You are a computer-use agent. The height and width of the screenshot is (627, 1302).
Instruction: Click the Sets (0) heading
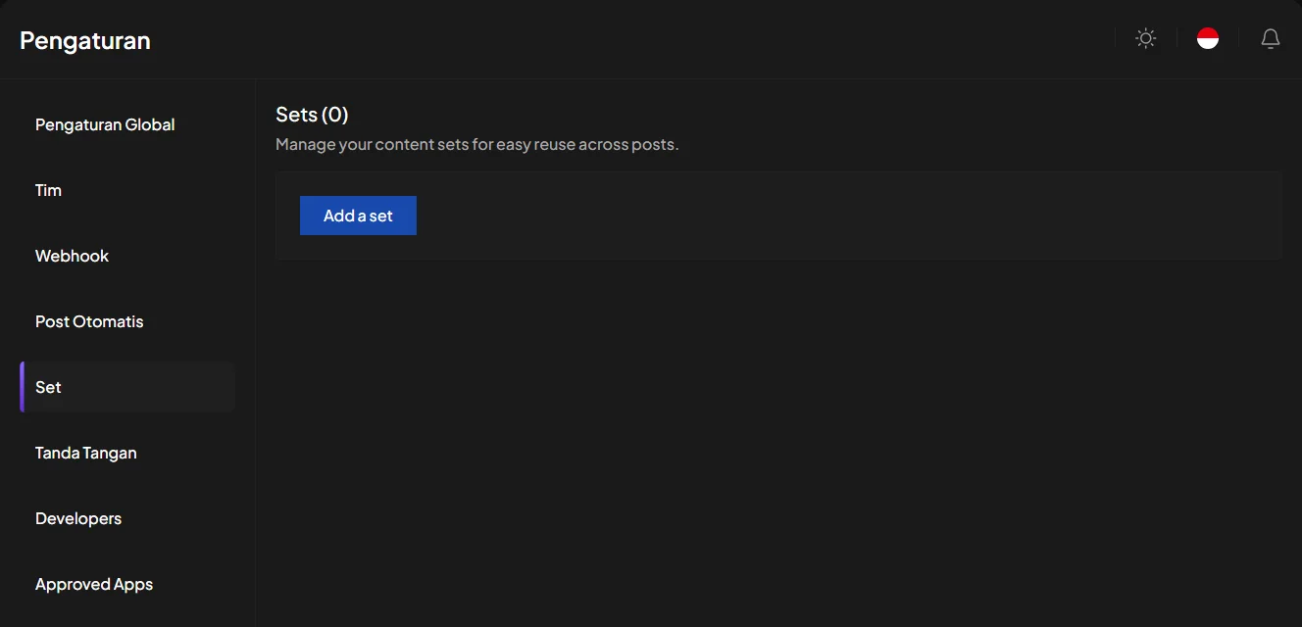(312, 115)
